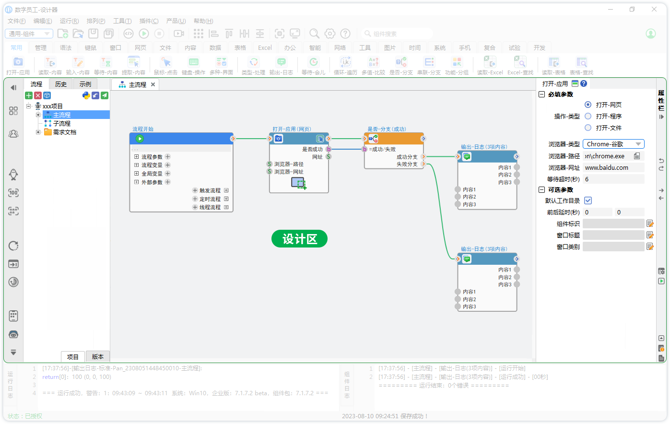The width and height of the screenshot is (670, 424).
Task: Select 子流程 in the project tree
Action: coord(62,123)
